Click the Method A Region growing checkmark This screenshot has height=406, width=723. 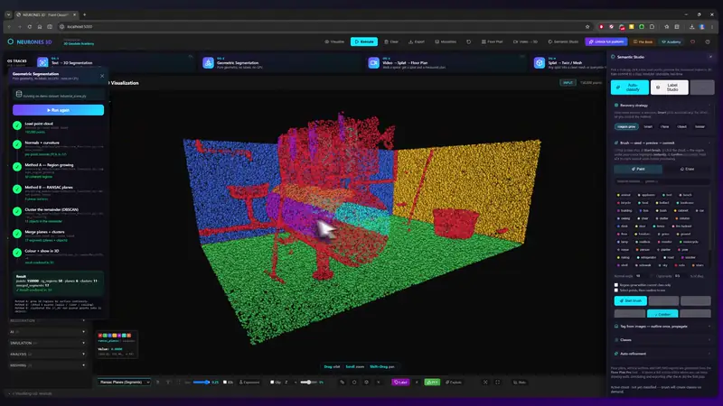pyautogui.click(x=17, y=167)
